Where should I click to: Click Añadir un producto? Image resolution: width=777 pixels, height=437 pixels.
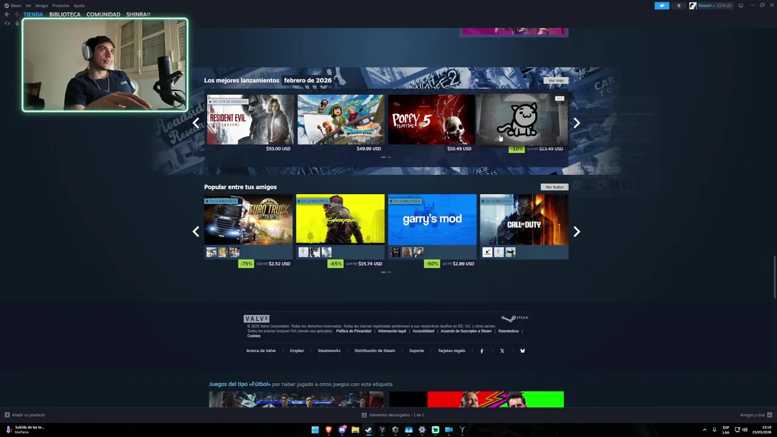[25, 415]
